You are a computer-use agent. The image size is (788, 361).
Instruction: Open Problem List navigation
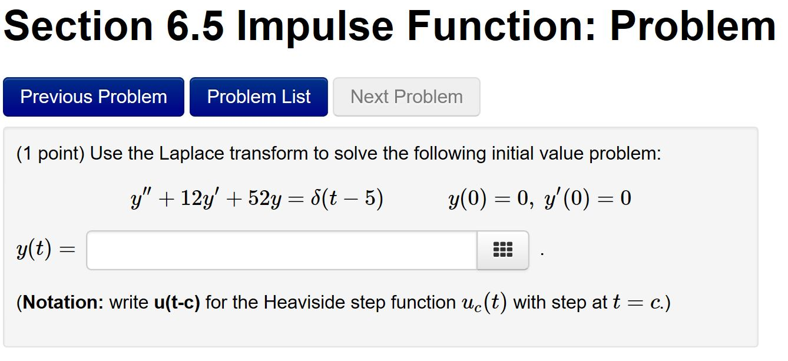click(x=259, y=97)
